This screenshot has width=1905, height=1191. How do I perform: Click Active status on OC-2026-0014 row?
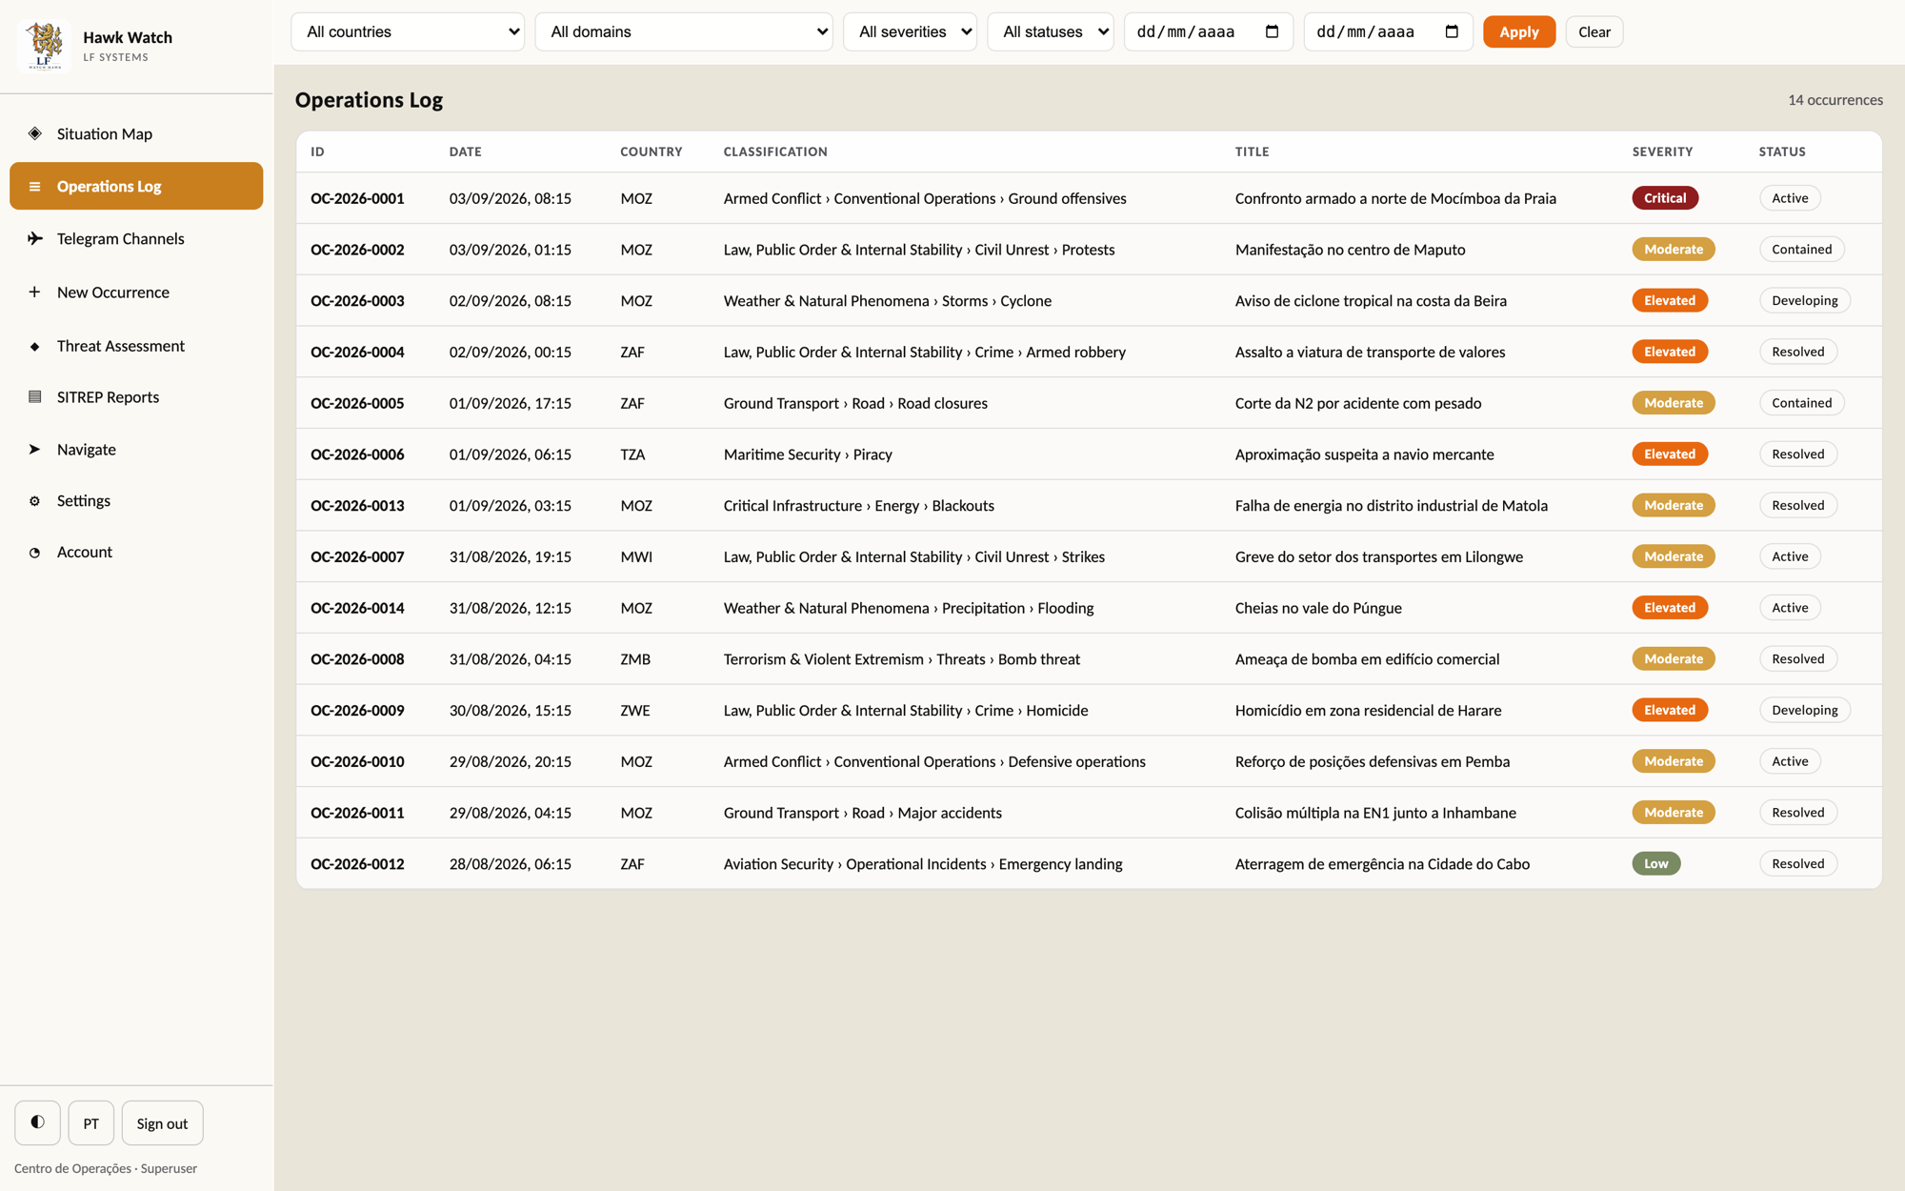tap(1790, 608)
